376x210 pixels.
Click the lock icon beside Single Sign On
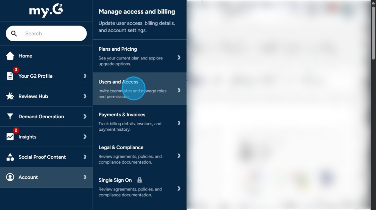click(x=140, y=180)
